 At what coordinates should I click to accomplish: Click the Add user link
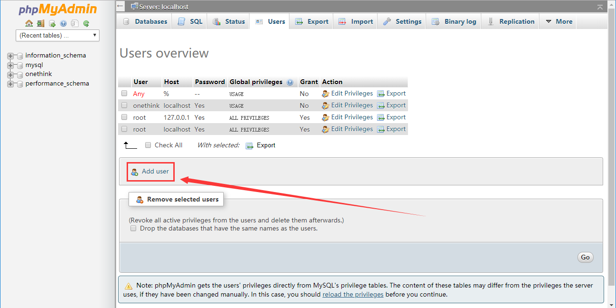(155, 171)
